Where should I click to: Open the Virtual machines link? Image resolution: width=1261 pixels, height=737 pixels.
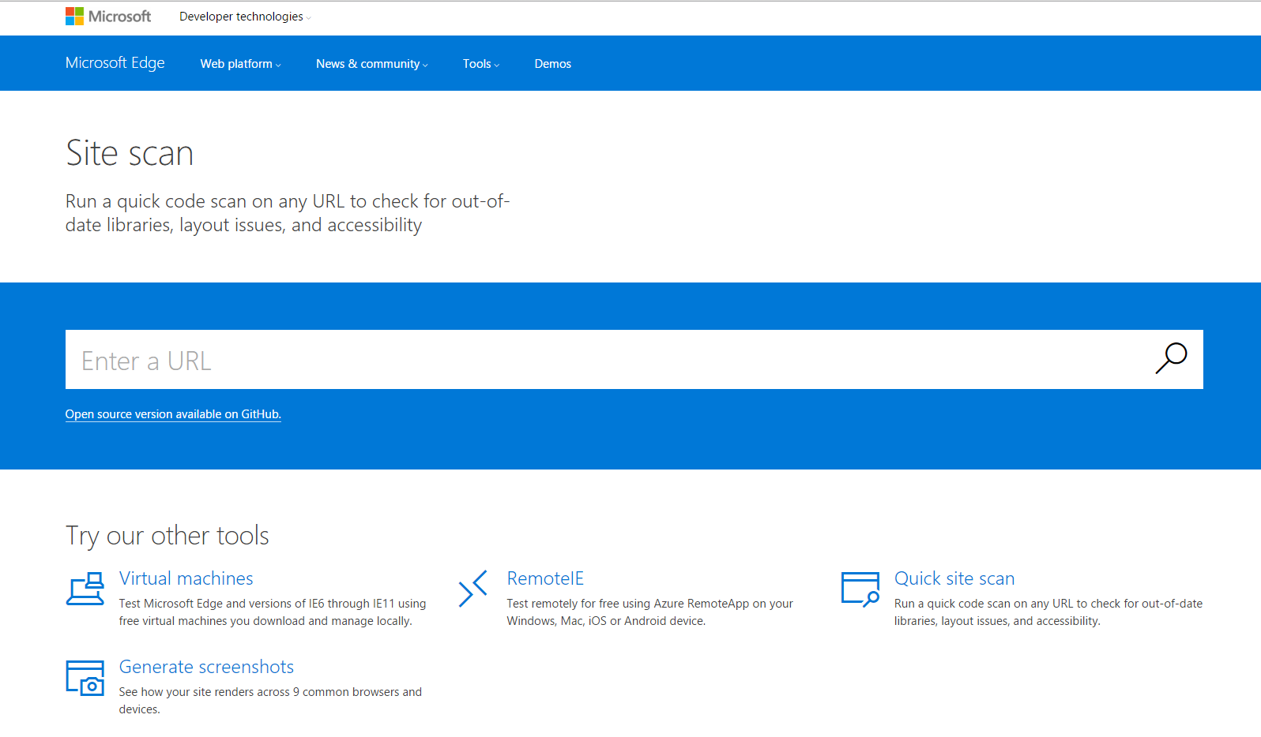pyautogui.click(x=186, y=578)
